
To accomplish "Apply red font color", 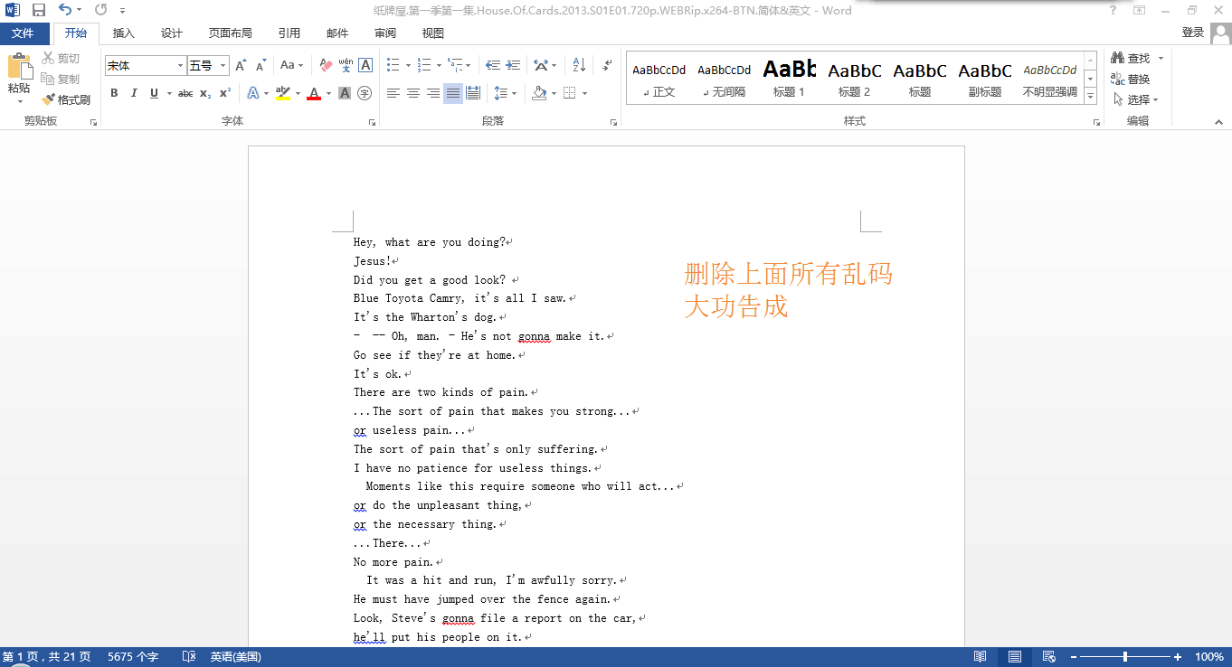I will 314,93.
